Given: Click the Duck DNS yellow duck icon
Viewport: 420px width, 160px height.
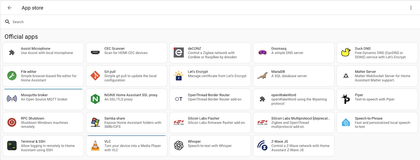Looking at the screenshot, I should pyautogui.click(x=346, y=53).
